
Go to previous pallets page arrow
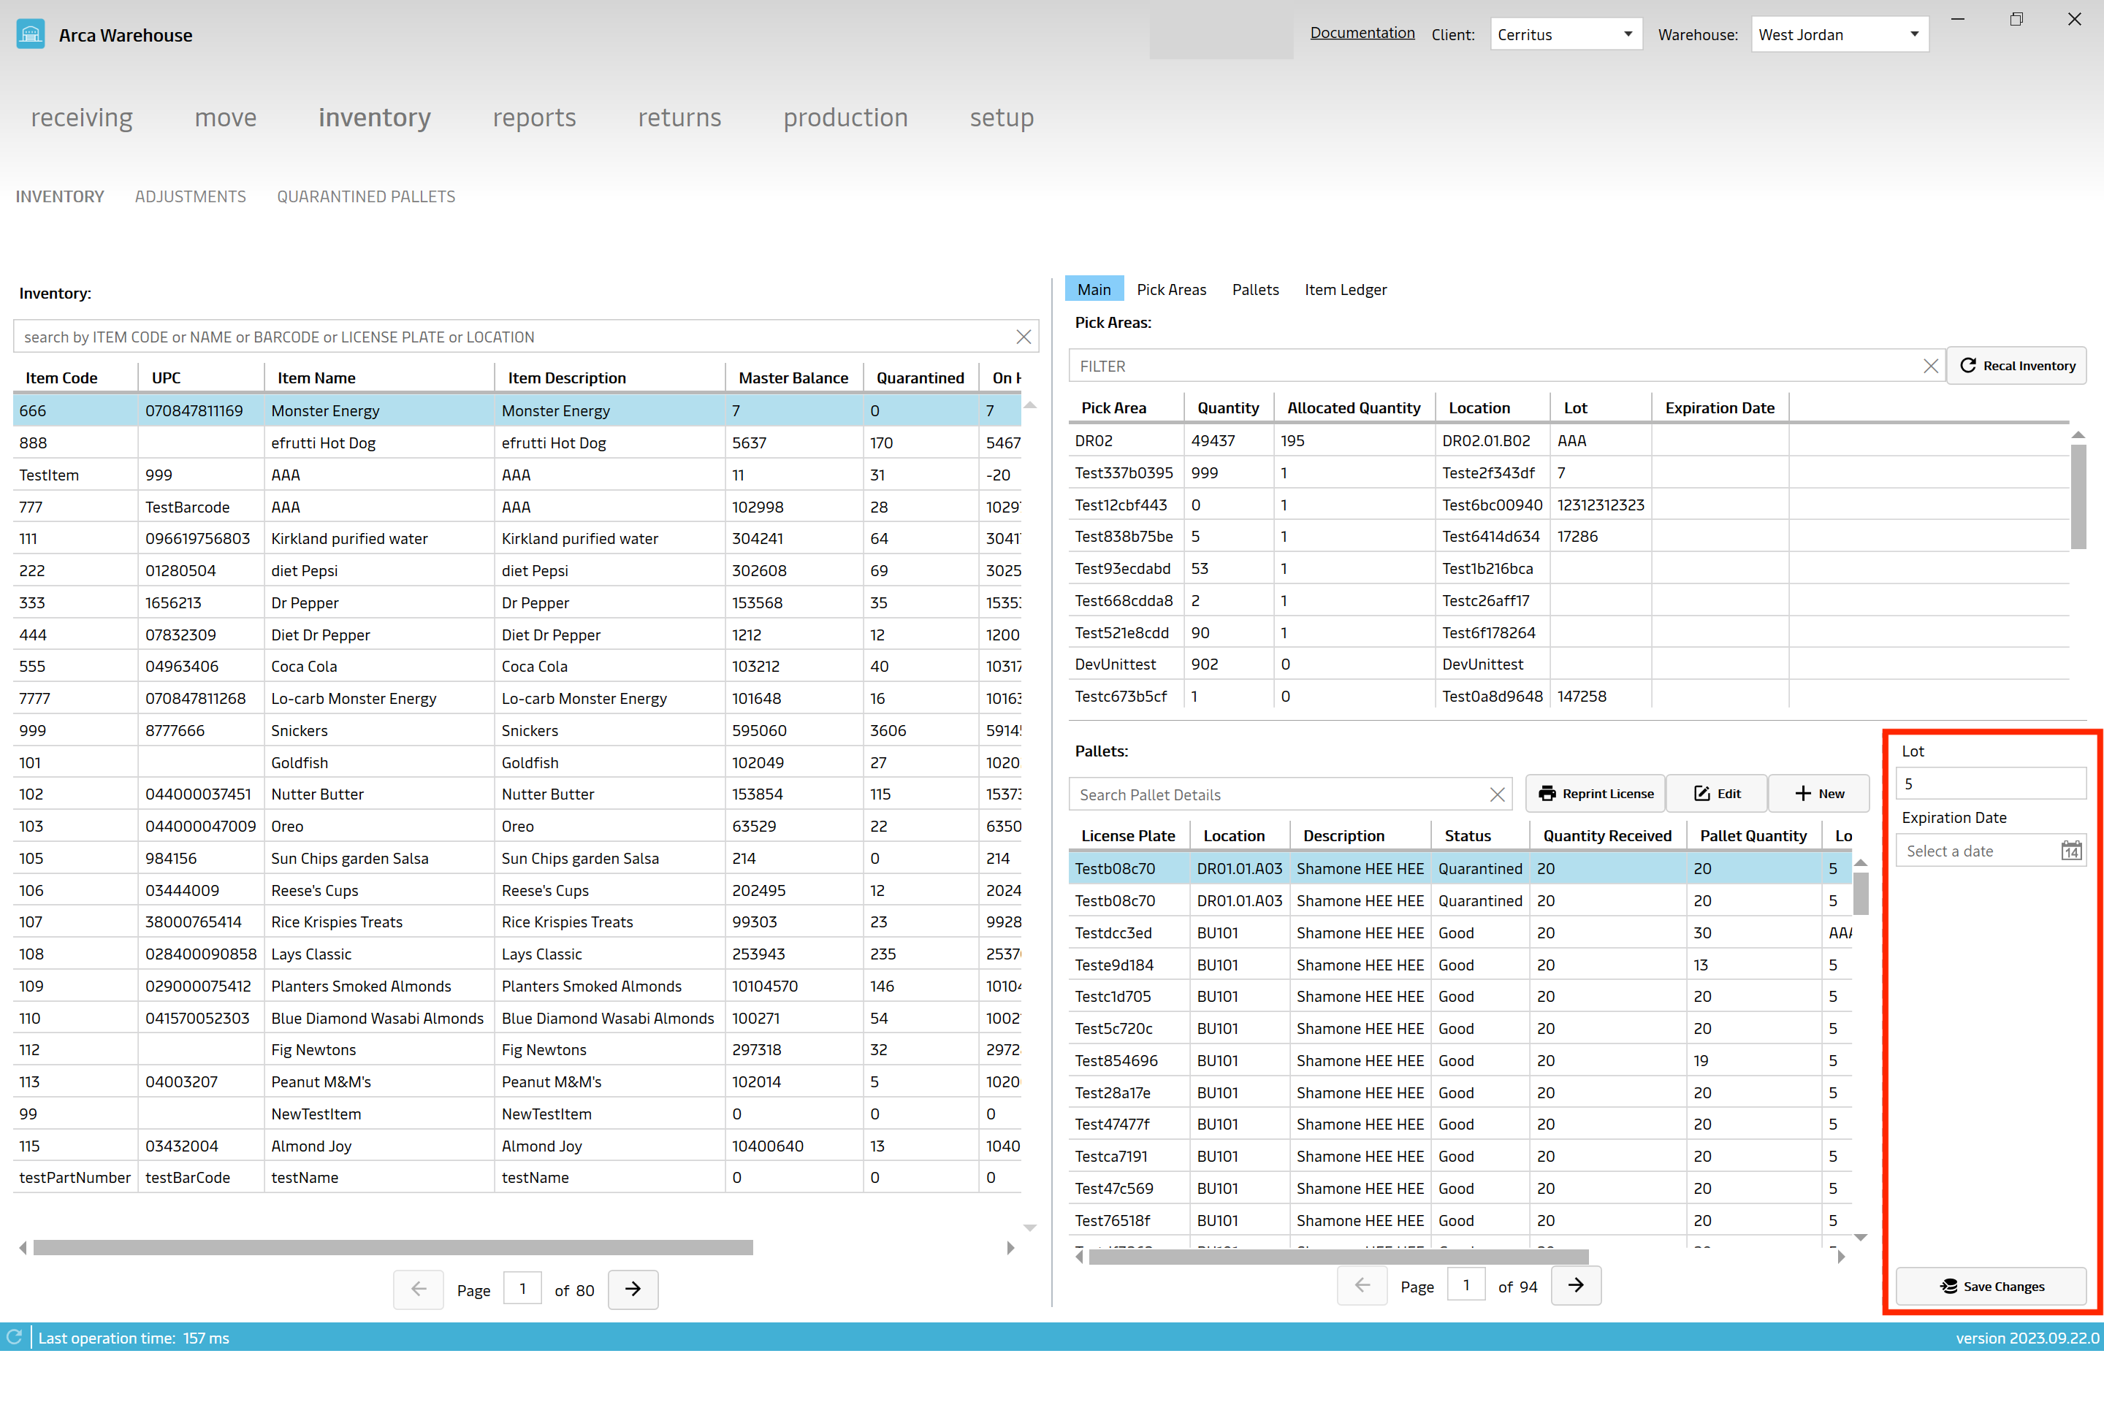[x=1362, y=1285]
